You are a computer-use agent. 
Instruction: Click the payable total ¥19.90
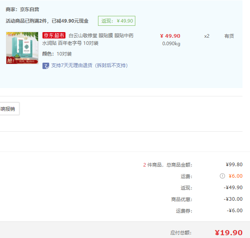click(229, 233)
